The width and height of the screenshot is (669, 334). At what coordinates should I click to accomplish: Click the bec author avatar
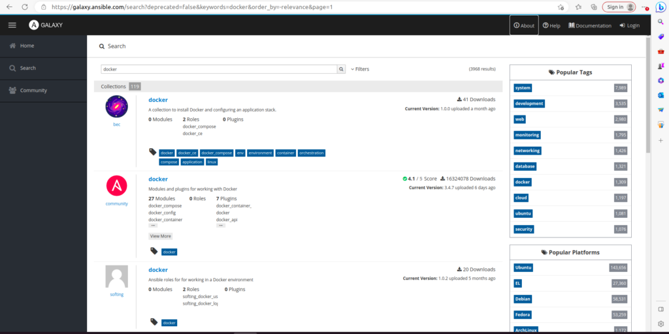[x=116, y=106]
